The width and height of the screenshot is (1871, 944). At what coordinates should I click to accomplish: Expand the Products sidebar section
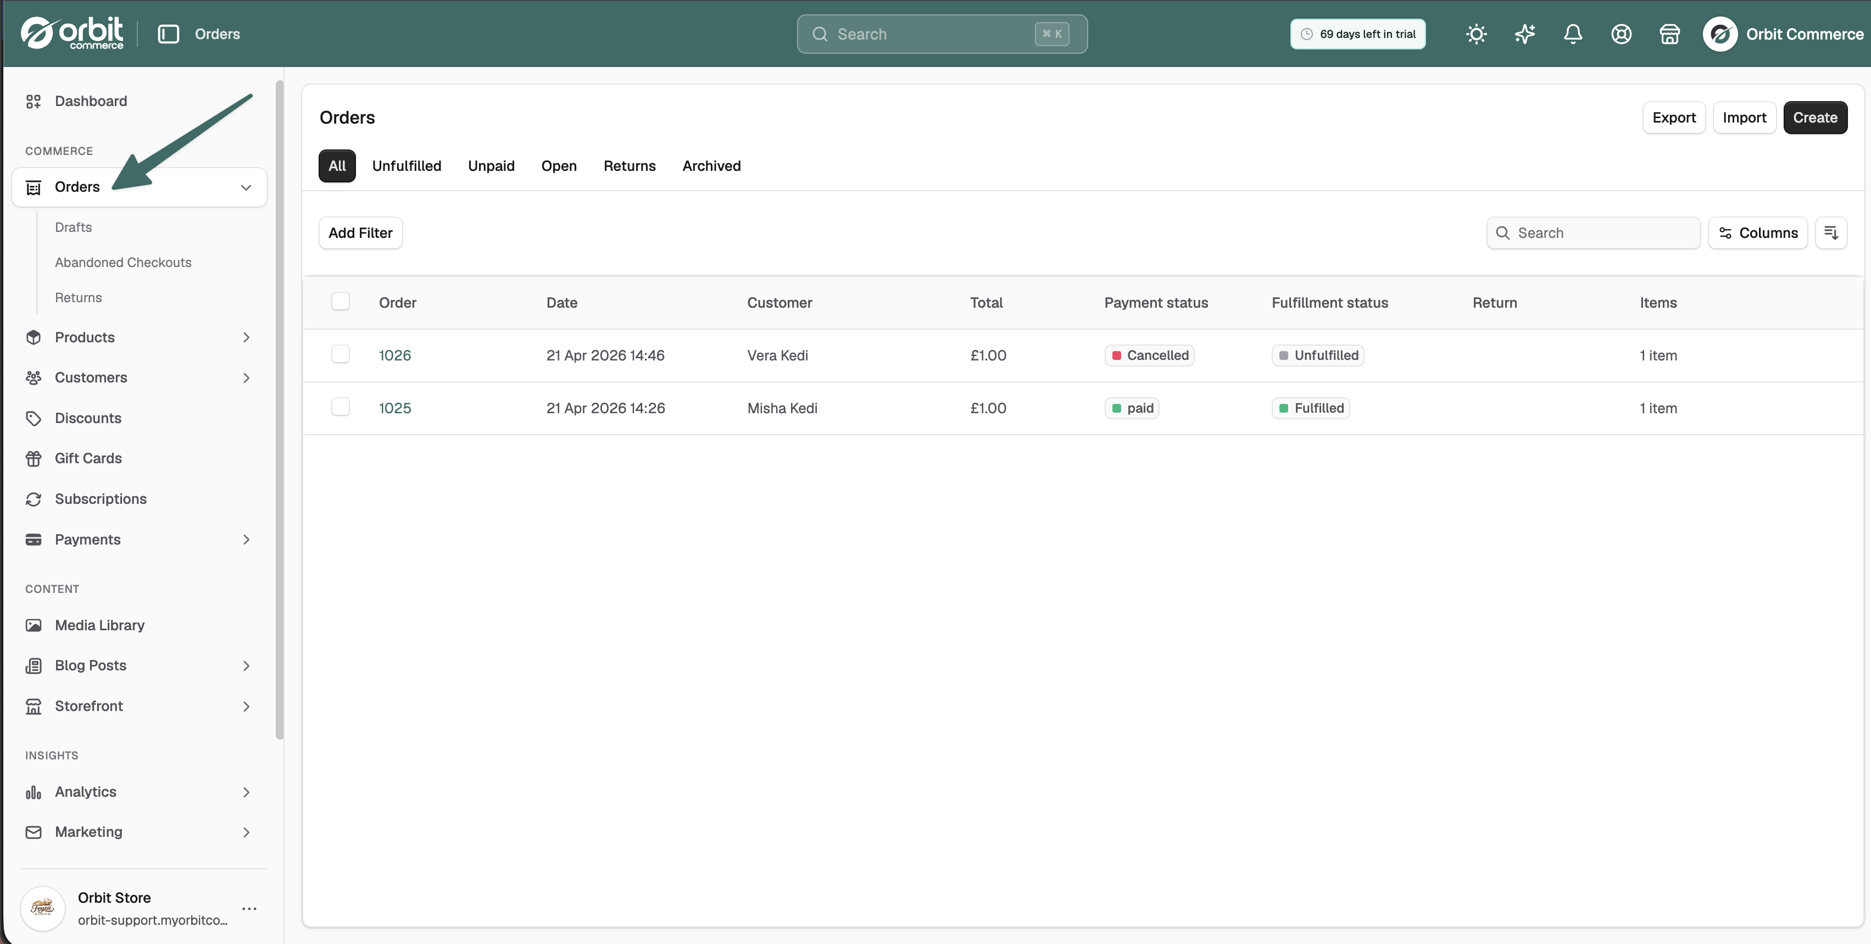[246, 337]
